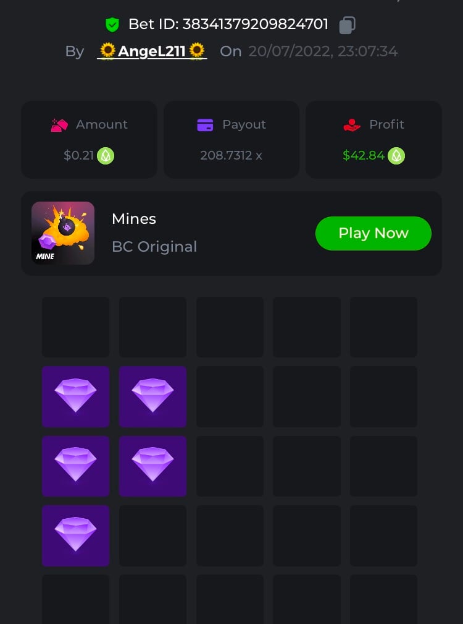Click the Mines game title text
The height and width of the screenshot is (624, 463).
point(134,219)
